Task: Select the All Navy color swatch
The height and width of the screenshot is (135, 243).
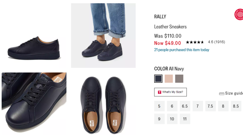Action: (158, 78)
